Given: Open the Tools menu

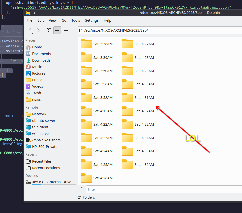Looking at the screenshot, I should click(76, 20).
